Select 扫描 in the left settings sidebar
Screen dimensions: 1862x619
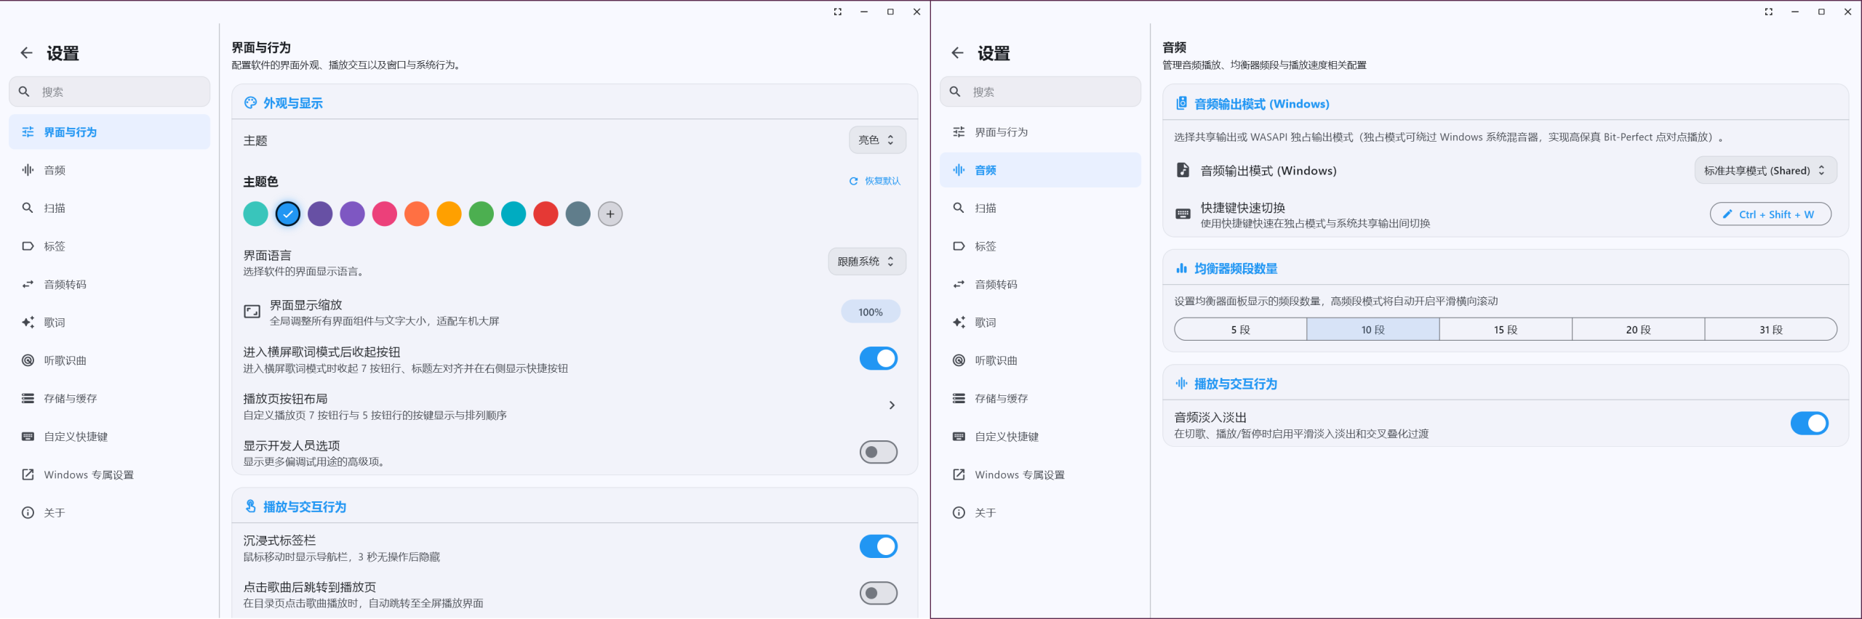[x=109, y=208]
